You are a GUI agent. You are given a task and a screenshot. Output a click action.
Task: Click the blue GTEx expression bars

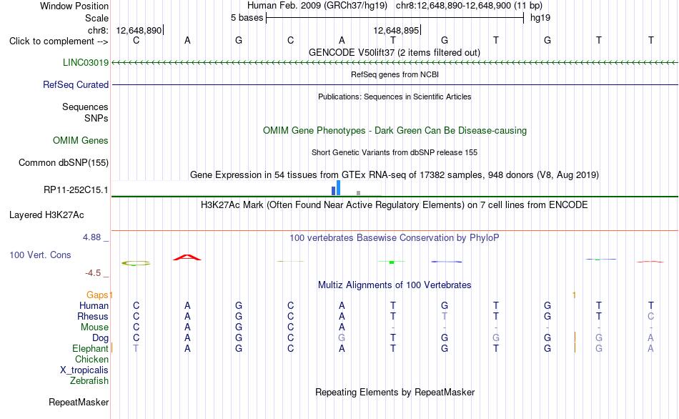tap(336, 188)
